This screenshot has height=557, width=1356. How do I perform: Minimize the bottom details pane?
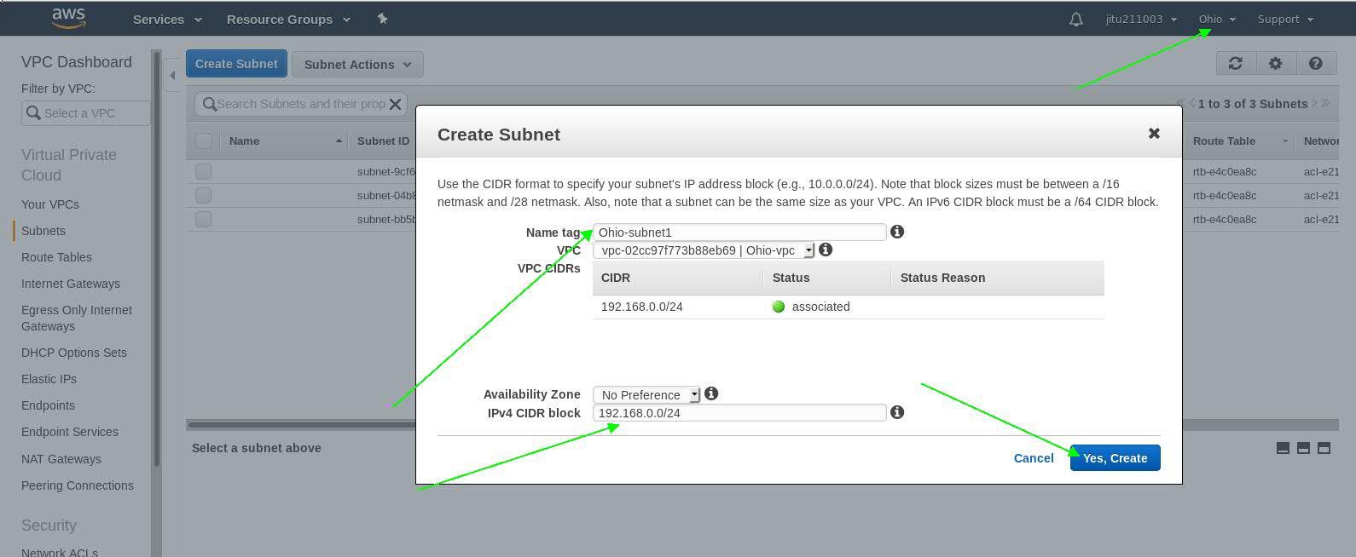[x=1283, y=448]
